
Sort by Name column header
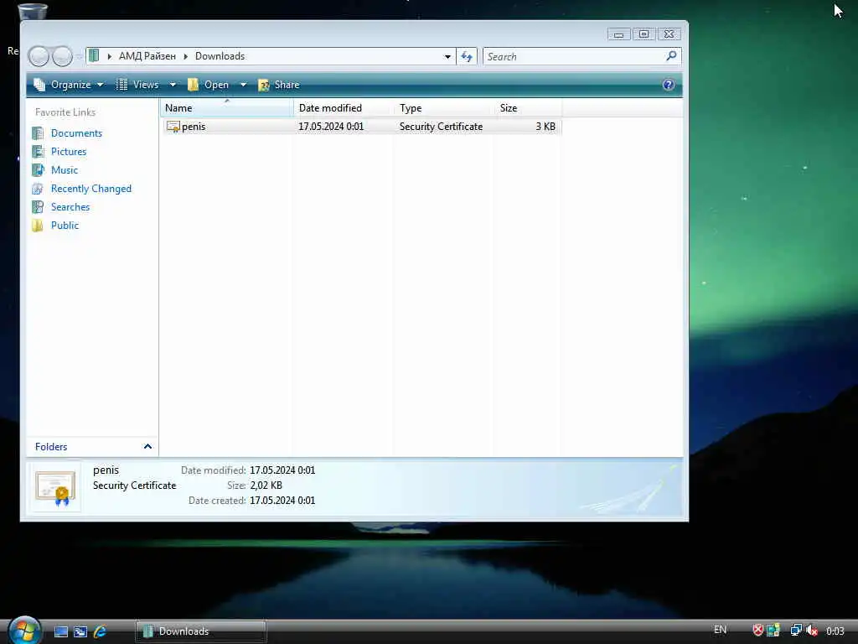click(227, 108)
